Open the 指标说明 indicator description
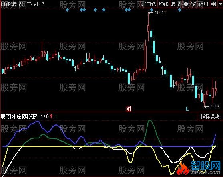 pos(210,116)
